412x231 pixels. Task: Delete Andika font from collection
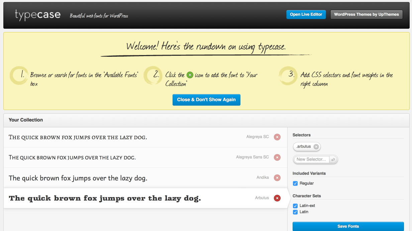(x=277, y=178)
